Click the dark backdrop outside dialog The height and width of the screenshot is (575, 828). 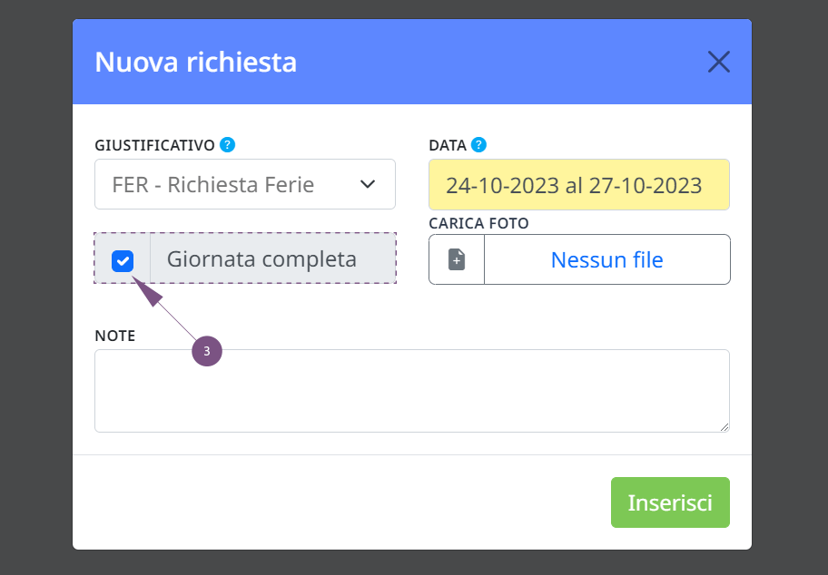click(36, 287)
